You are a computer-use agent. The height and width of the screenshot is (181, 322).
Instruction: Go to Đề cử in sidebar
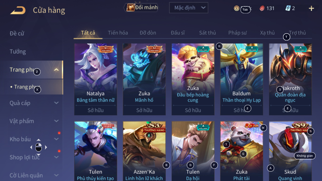tap(17, 33)
